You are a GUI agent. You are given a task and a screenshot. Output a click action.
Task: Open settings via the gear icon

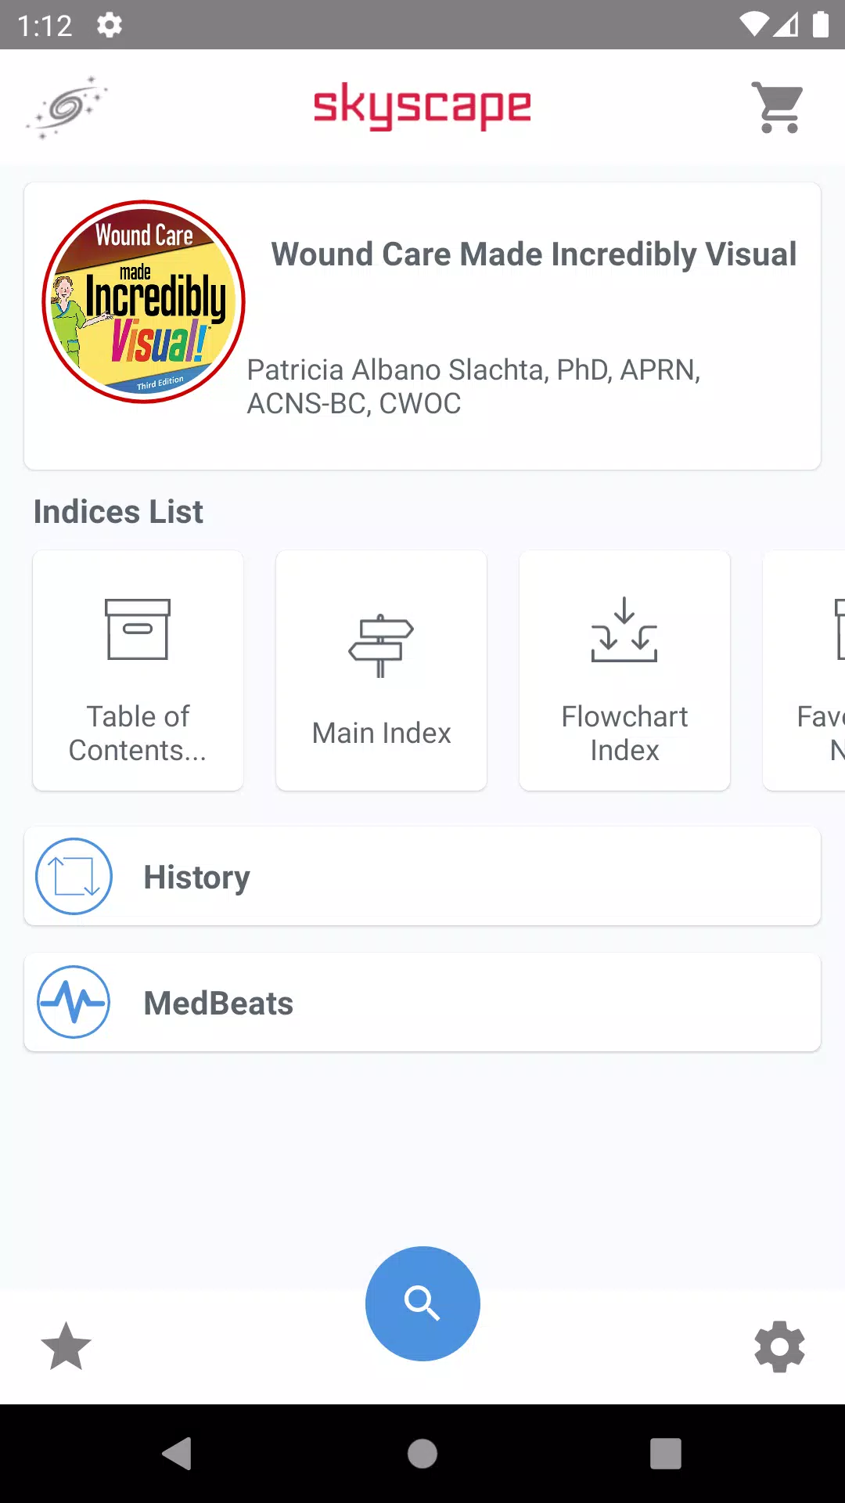click(x=779, y=1346)
